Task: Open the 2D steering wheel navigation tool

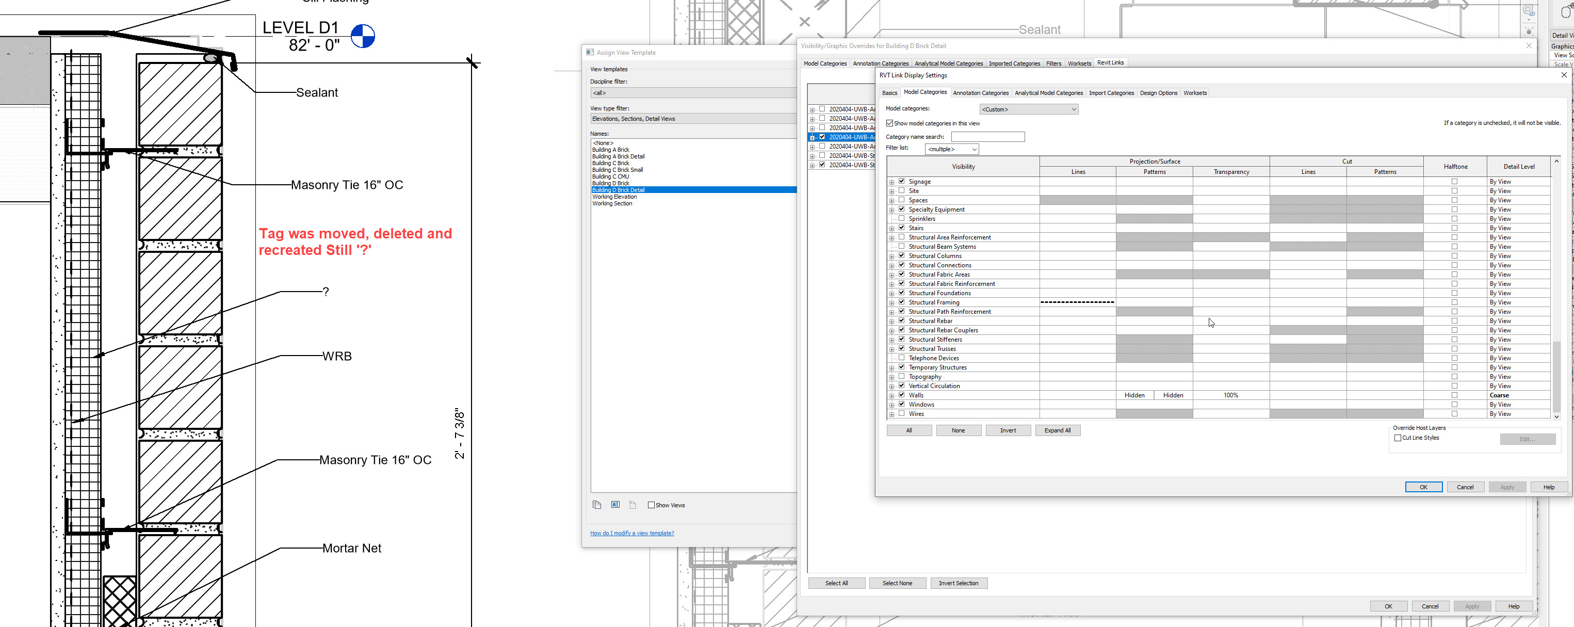Action: [x=1528, y=10]
